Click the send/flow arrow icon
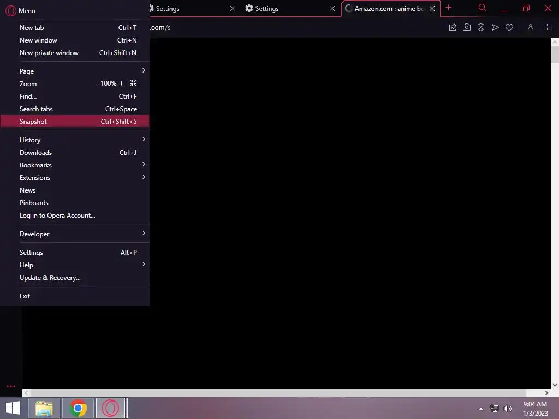The width and height of the screenshot is (559, 419). point(495,27)
